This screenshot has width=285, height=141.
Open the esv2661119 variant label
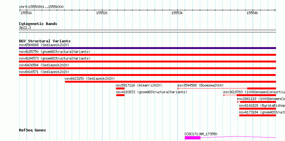[261, 99]
